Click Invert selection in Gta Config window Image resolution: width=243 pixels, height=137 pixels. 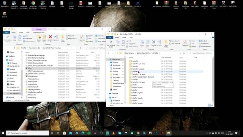(x=205, y=46)
